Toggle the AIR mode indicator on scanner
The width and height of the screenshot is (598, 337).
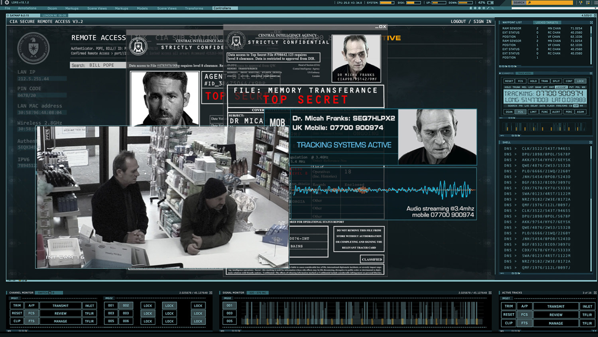pos(576,106)
